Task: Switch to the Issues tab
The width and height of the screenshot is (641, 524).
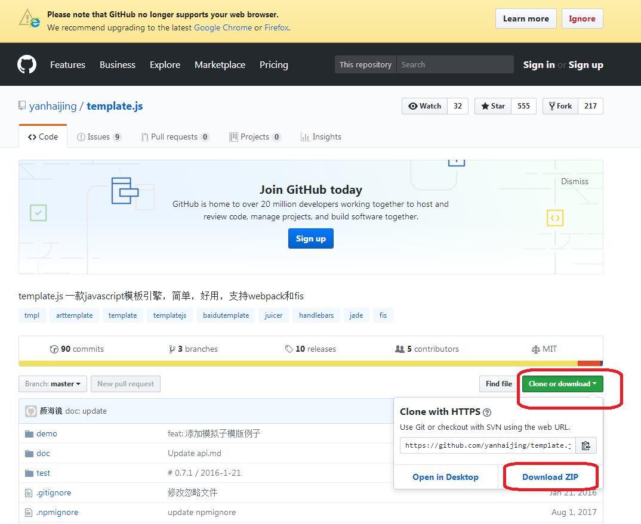Action: [99, 137]
